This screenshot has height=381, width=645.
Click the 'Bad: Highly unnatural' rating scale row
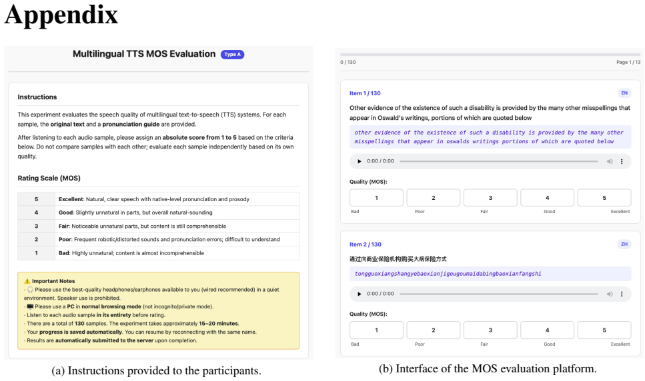[158, 253]
